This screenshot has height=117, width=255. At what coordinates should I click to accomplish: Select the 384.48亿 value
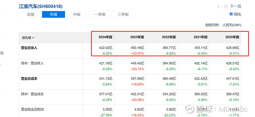point(169,79)
